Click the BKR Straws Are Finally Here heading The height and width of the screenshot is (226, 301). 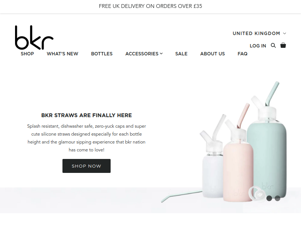[x=87, y=115]
